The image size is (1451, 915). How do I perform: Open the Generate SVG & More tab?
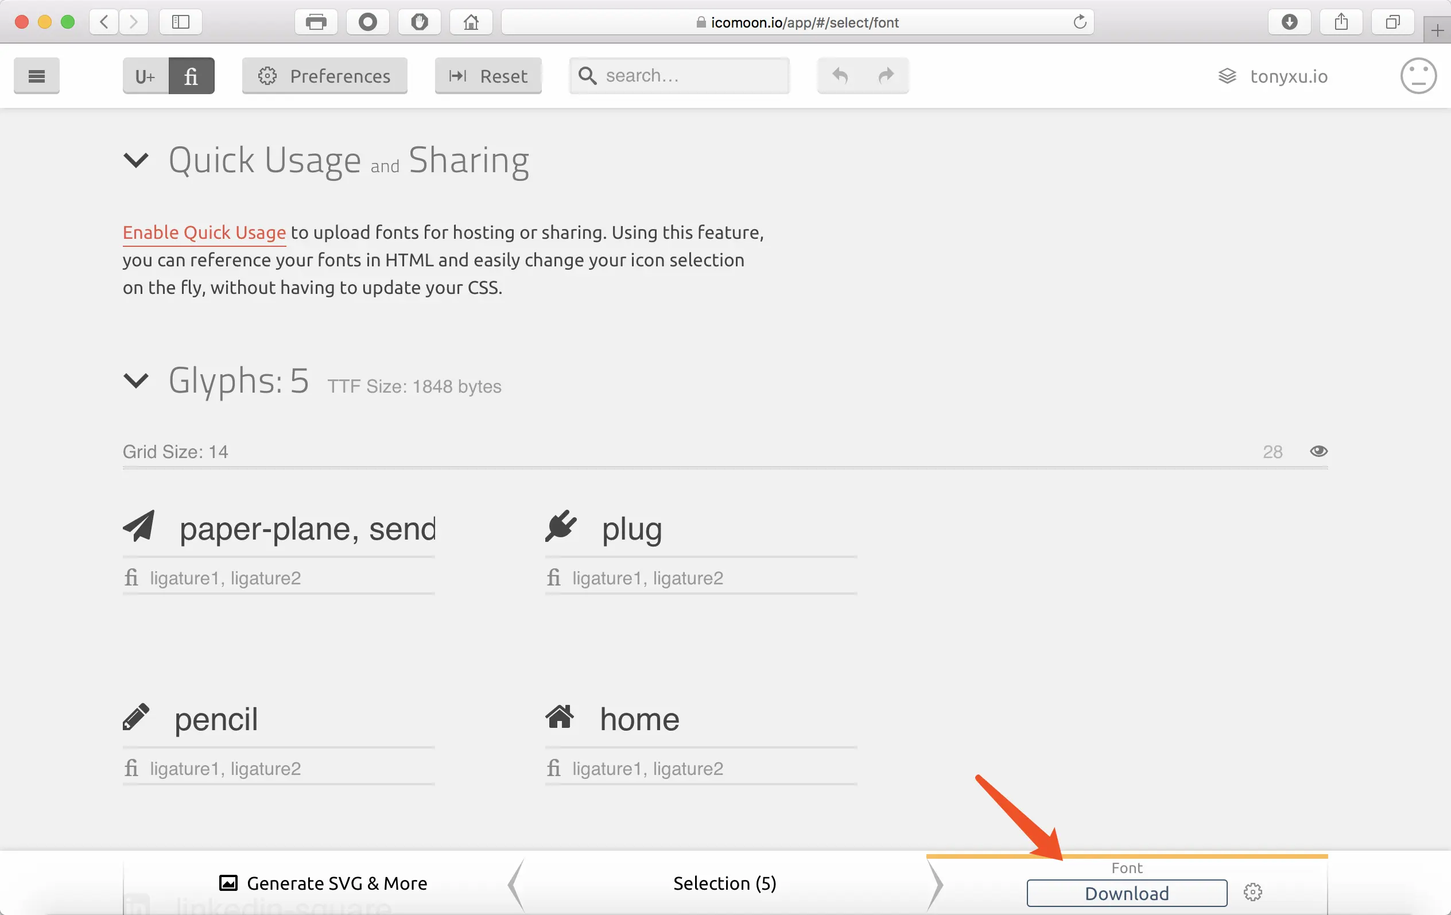click(x=323, y=883)
